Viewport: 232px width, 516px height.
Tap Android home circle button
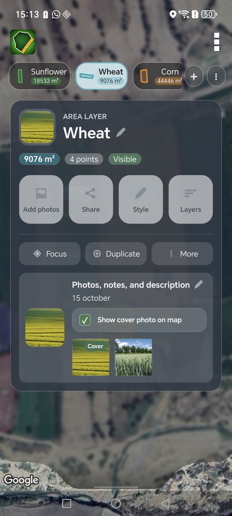116,503
